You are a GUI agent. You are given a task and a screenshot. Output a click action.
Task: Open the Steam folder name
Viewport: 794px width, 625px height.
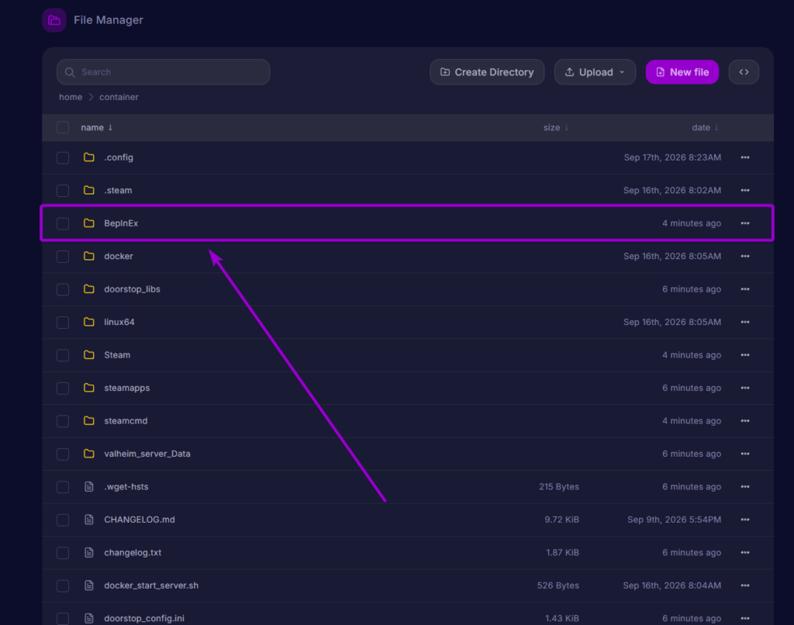117,355
